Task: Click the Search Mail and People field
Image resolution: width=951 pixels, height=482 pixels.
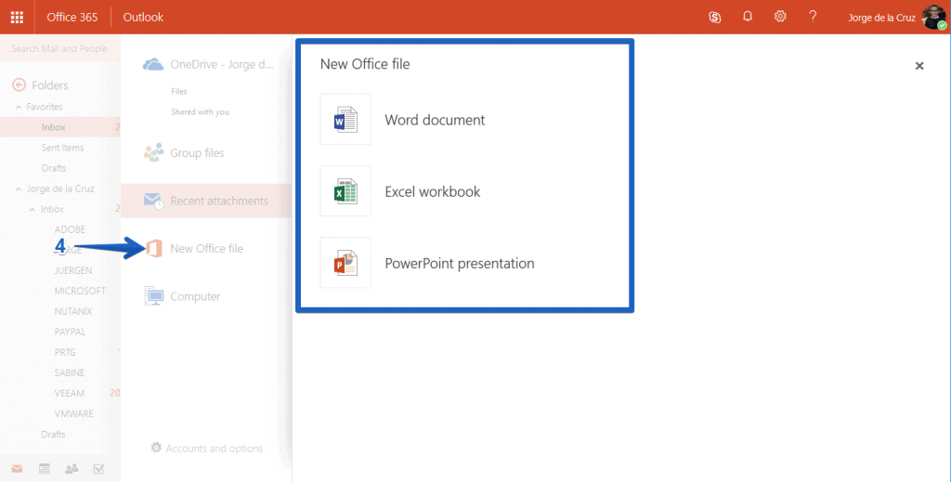Action: (x=59, y=48)
